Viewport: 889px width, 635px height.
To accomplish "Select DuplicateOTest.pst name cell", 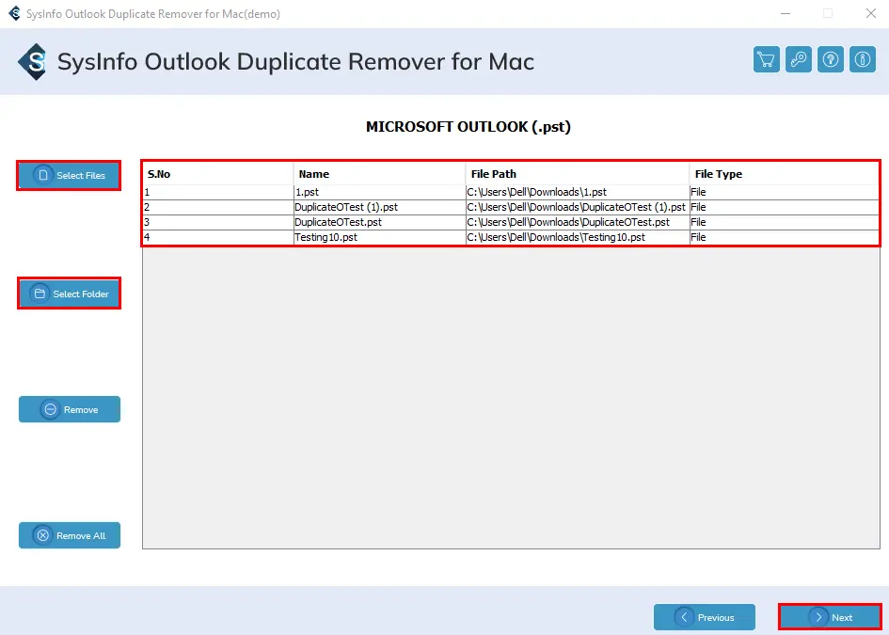I will coord(379,222).
